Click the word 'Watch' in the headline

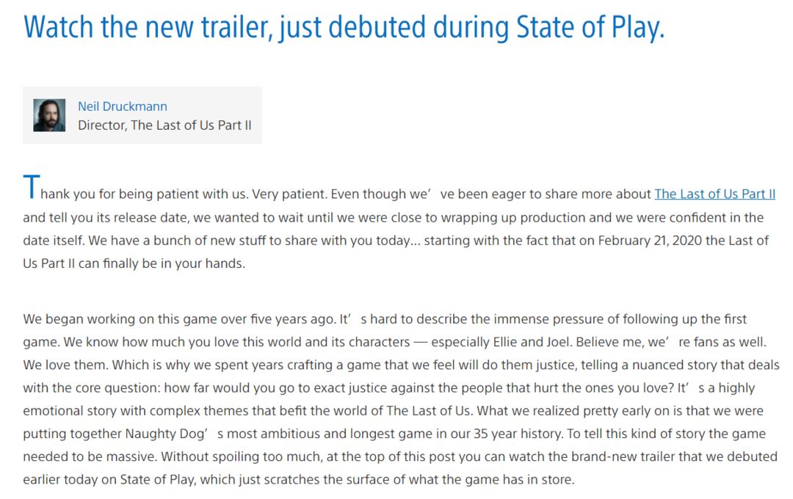tap(59, 27)
